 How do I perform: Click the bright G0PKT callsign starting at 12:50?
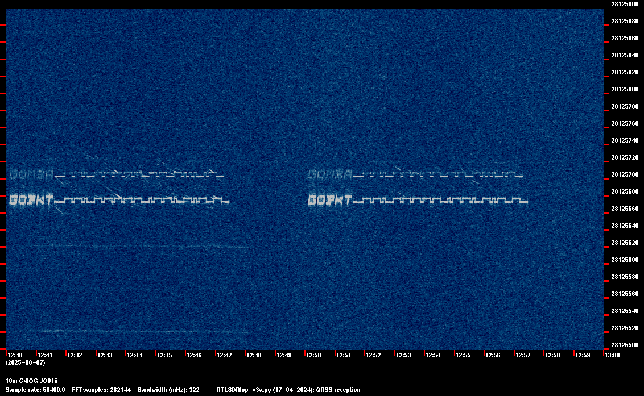(x=330, y=200)
